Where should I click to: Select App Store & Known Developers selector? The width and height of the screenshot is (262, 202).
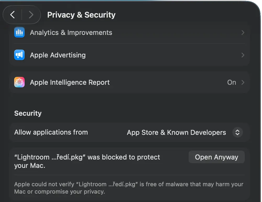176,132
